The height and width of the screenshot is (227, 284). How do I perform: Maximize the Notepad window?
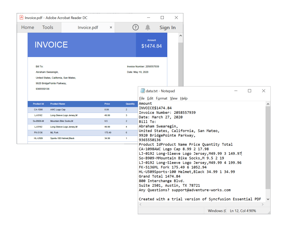[249, 91]
